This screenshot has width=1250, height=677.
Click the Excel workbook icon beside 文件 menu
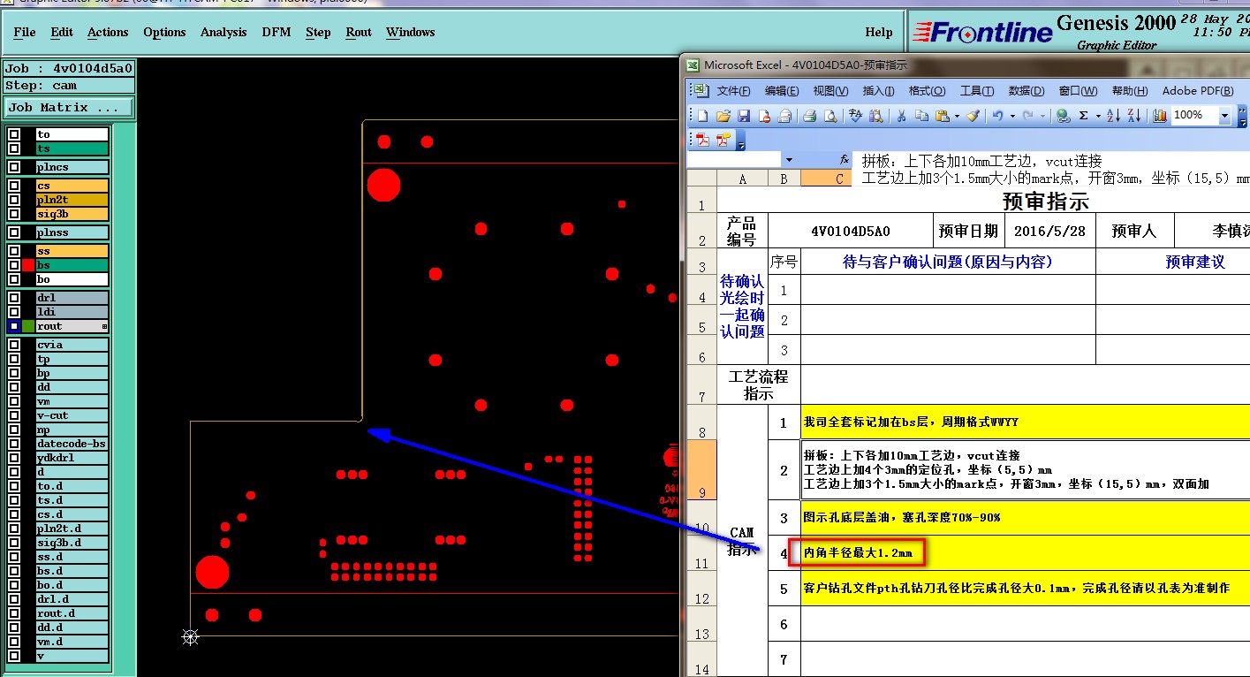coord(700,91)
